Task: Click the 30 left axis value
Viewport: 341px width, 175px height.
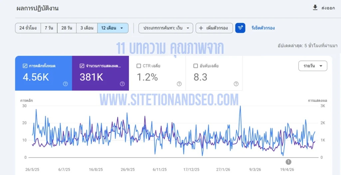Action: click(24, 106)
